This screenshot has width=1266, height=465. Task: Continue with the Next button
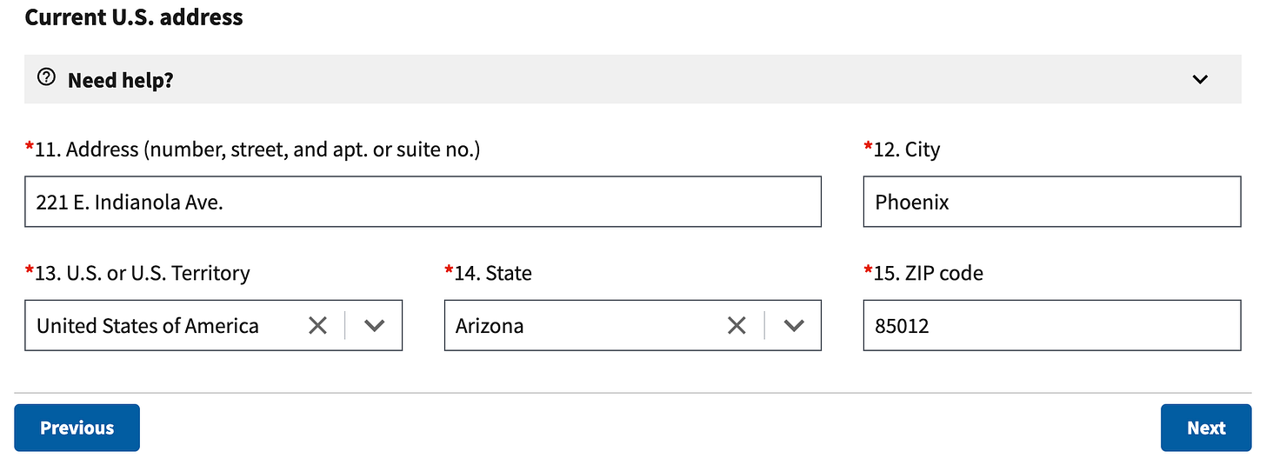[x=1206, y=428]
